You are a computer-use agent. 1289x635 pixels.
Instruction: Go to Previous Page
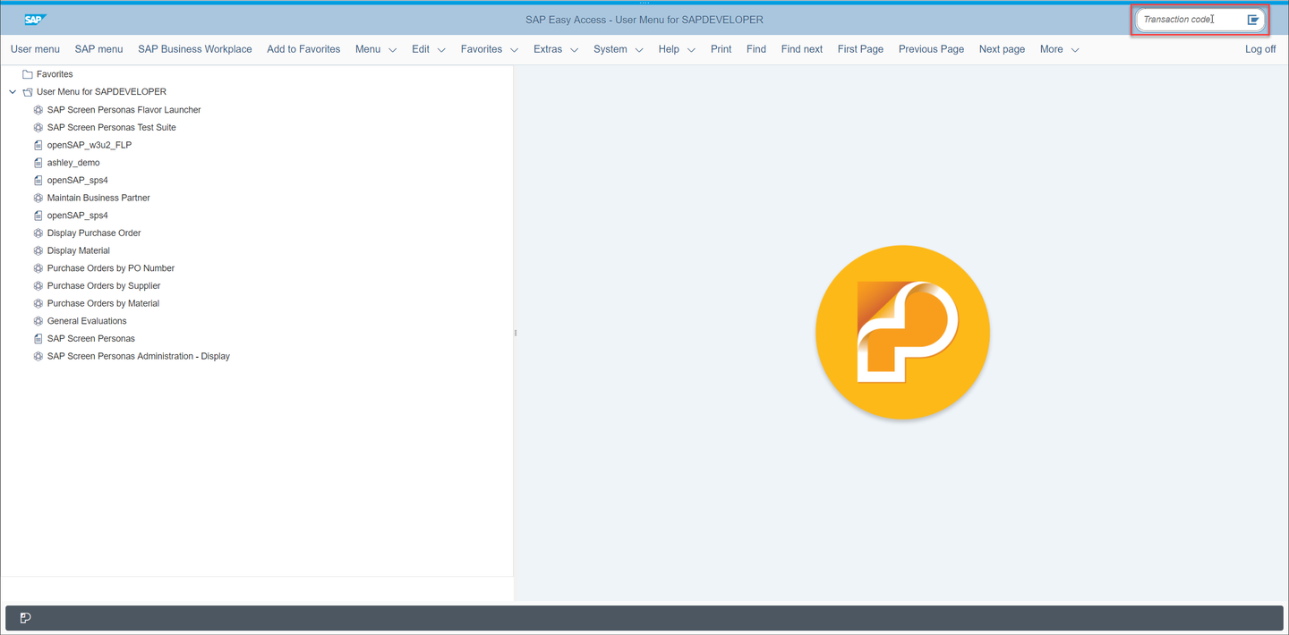pos(931,49)
